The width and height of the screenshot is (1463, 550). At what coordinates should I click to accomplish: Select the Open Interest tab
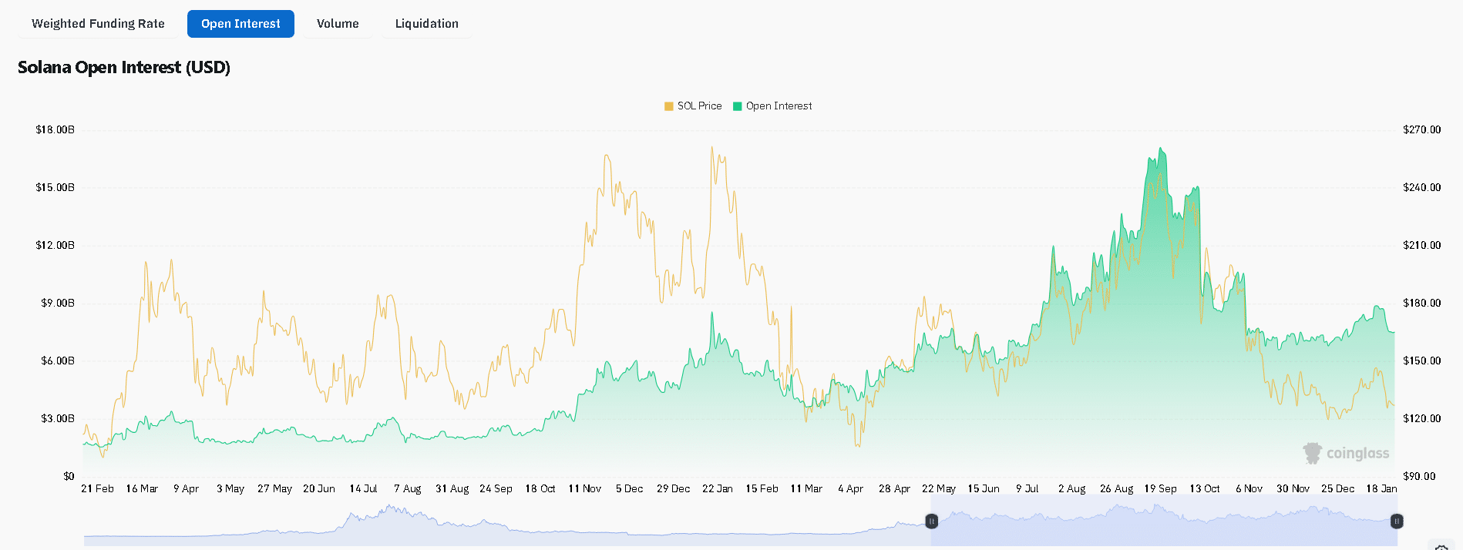(240, 24)
